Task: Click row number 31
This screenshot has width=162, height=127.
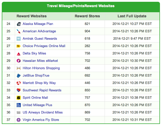Action: pos(8,76)
